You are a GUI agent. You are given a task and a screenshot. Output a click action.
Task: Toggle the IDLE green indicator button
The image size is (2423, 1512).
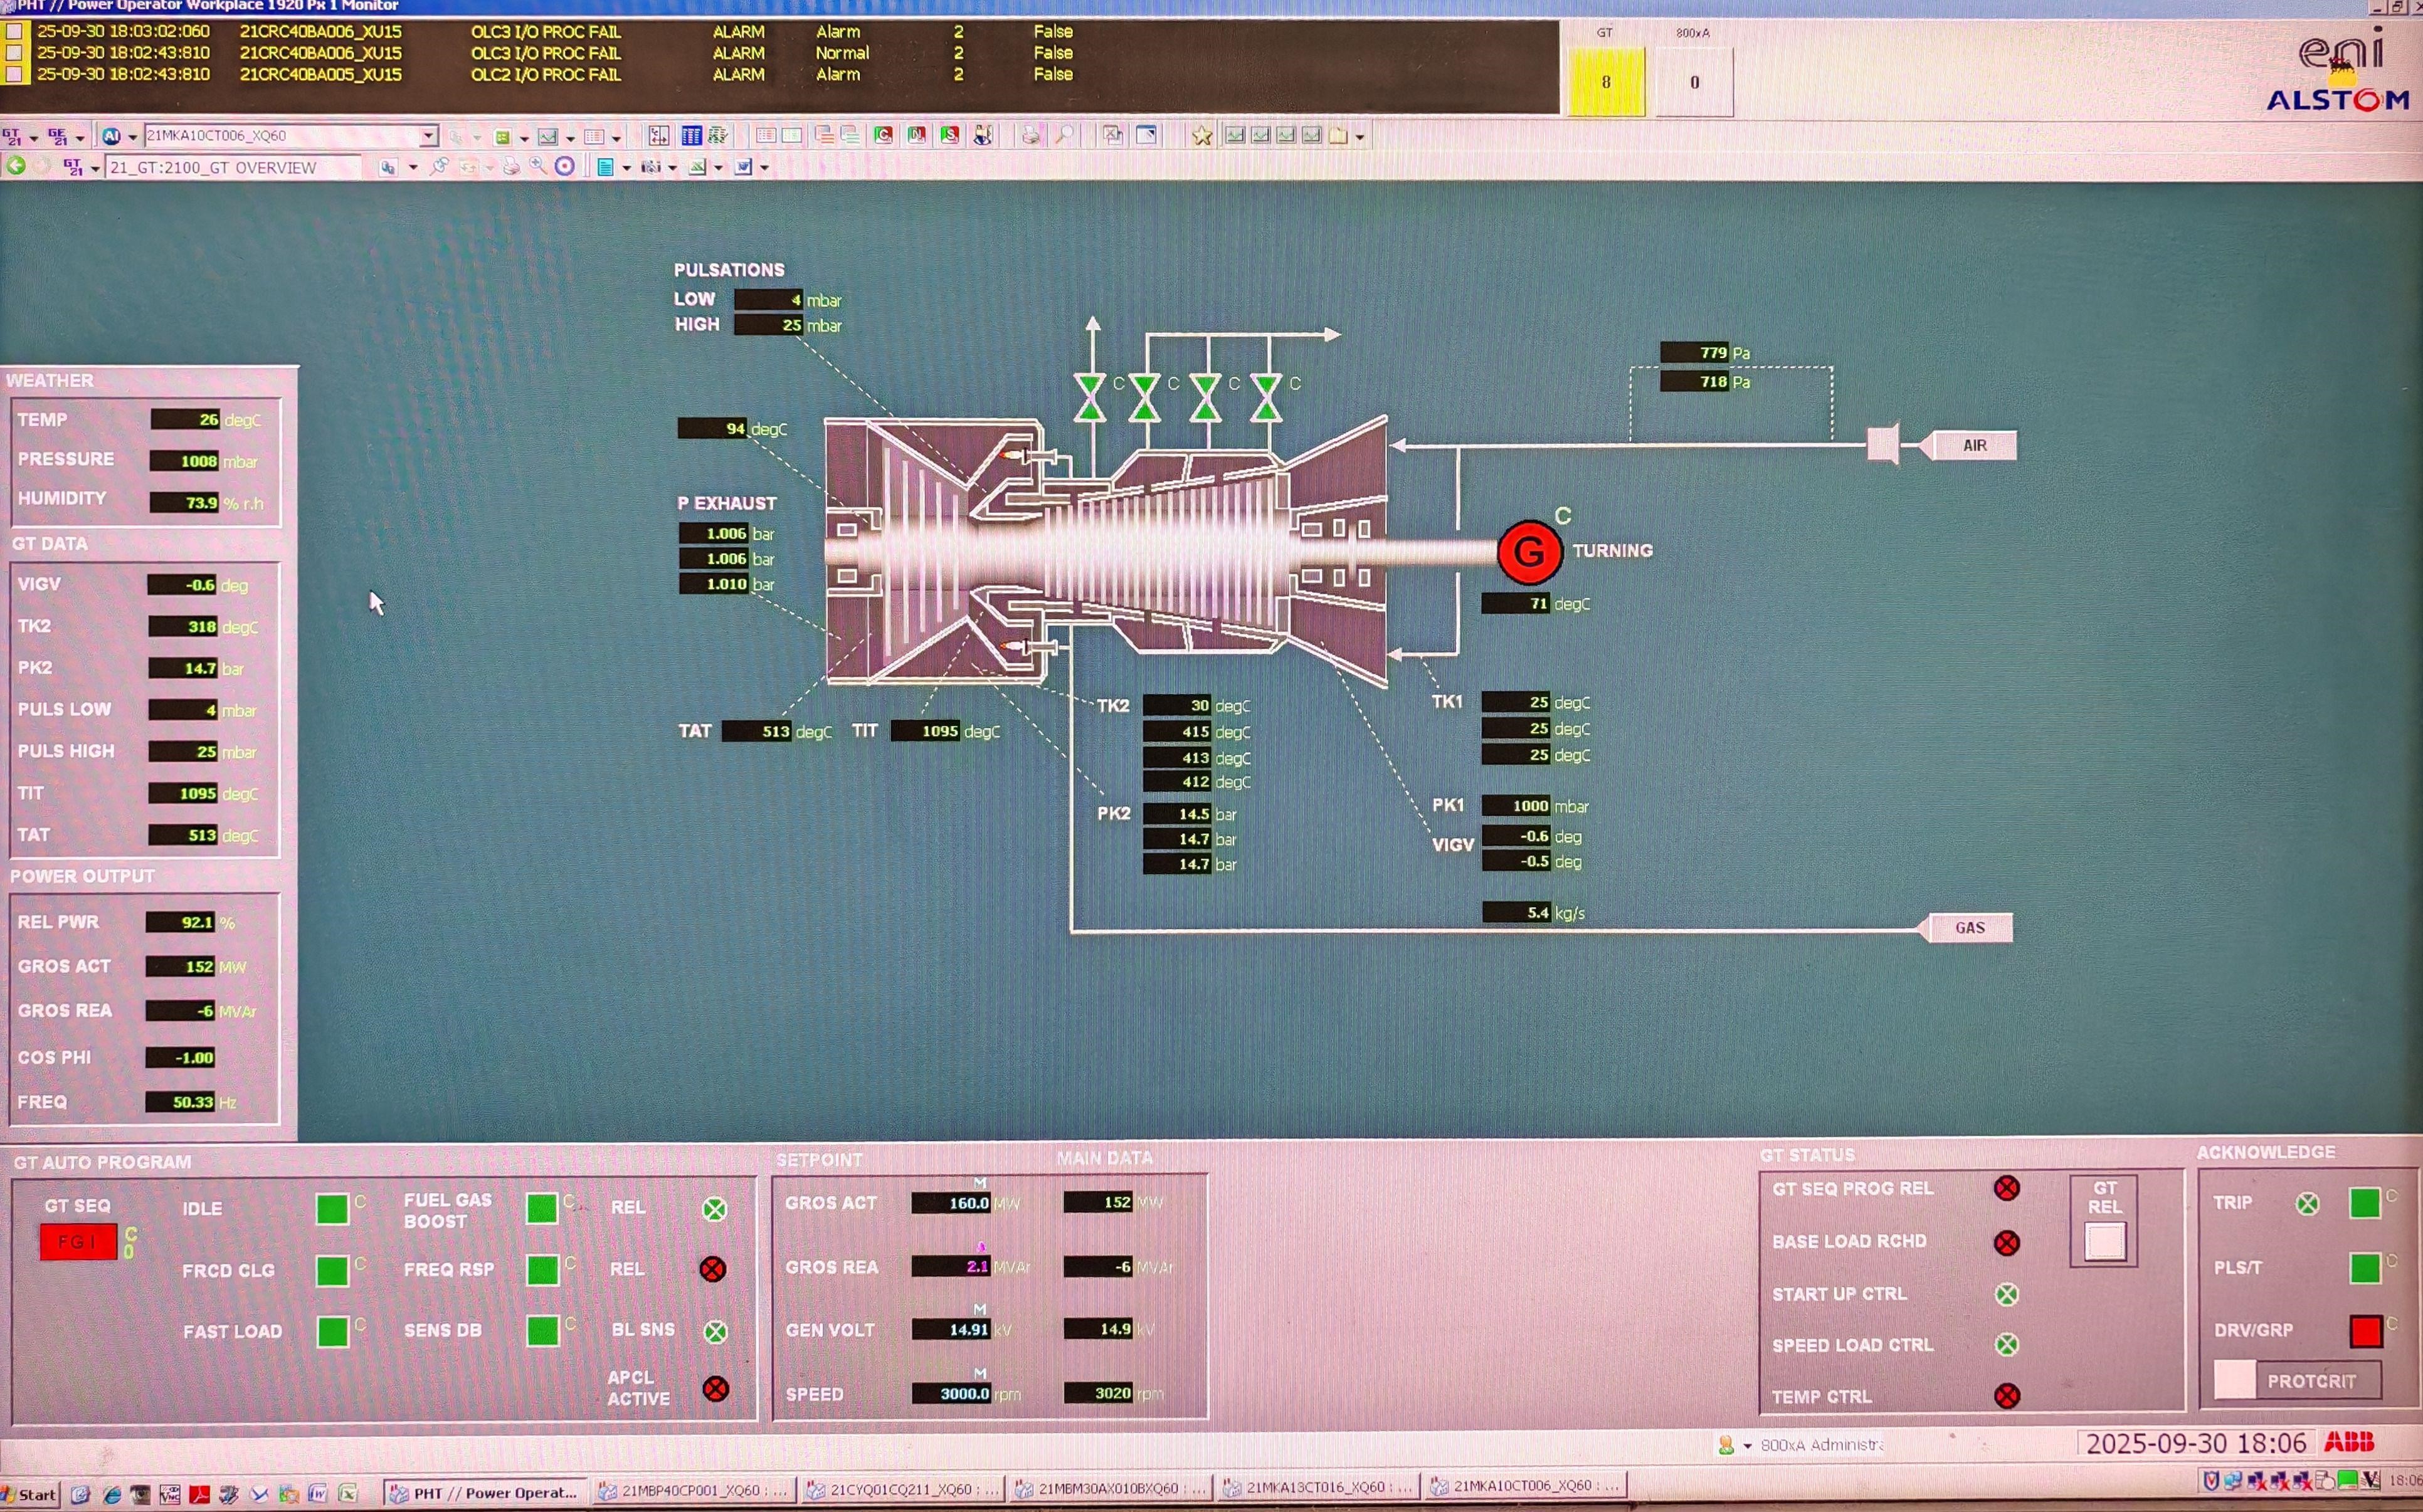(x=332, y=1209)
